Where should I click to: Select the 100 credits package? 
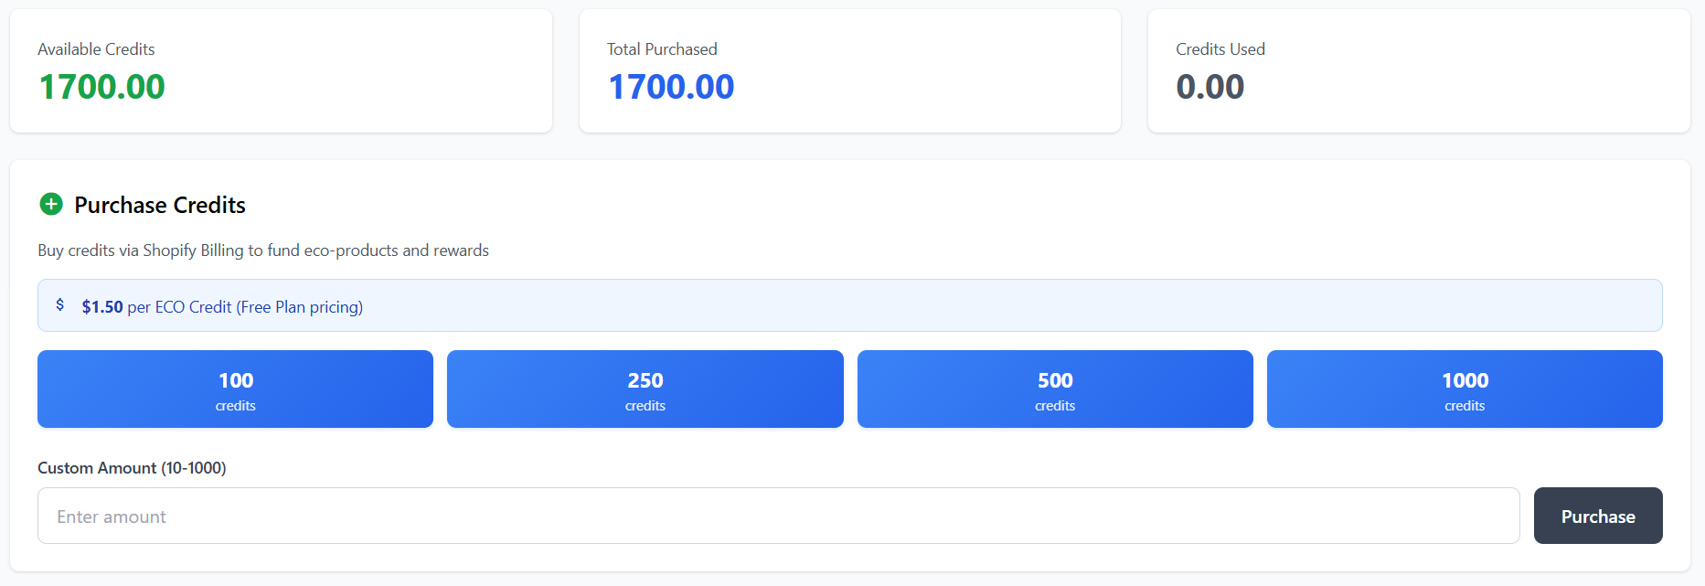point(235,389)
